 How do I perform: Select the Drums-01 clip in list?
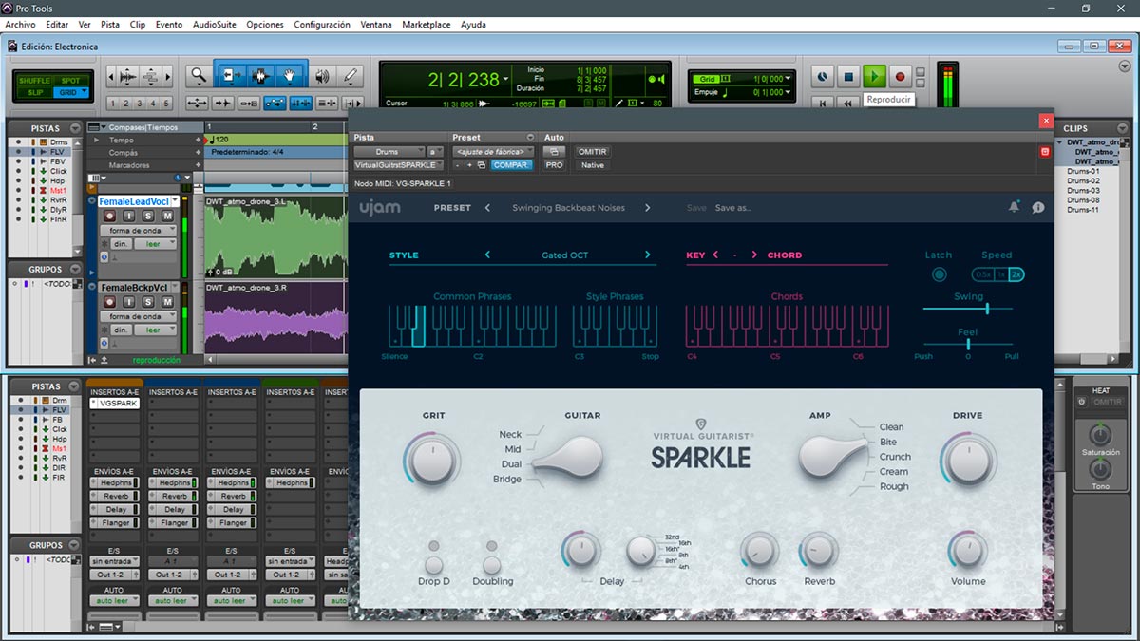(1083, 171)
